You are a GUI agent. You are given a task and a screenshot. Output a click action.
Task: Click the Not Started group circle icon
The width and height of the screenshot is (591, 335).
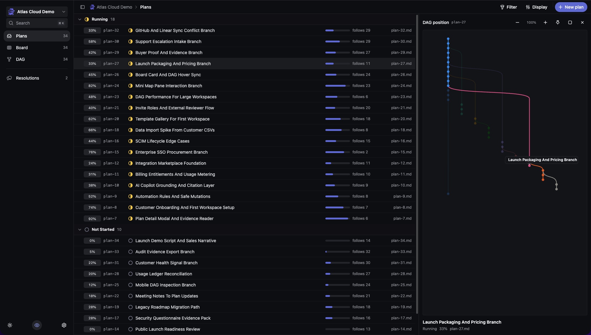pyautogui.click(x=87, y=230)
